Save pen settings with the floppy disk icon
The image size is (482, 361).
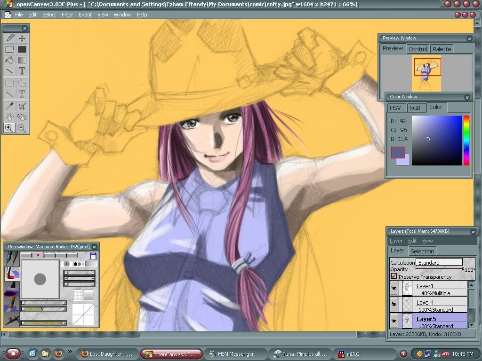tap(93, 256)
